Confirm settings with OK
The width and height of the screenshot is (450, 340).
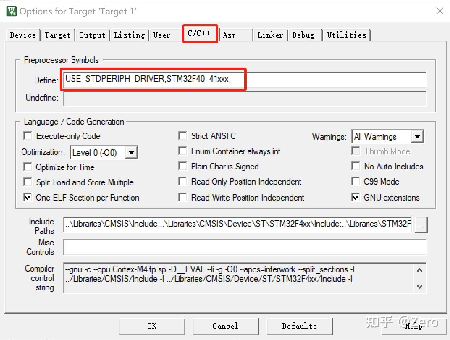point(152,326)
